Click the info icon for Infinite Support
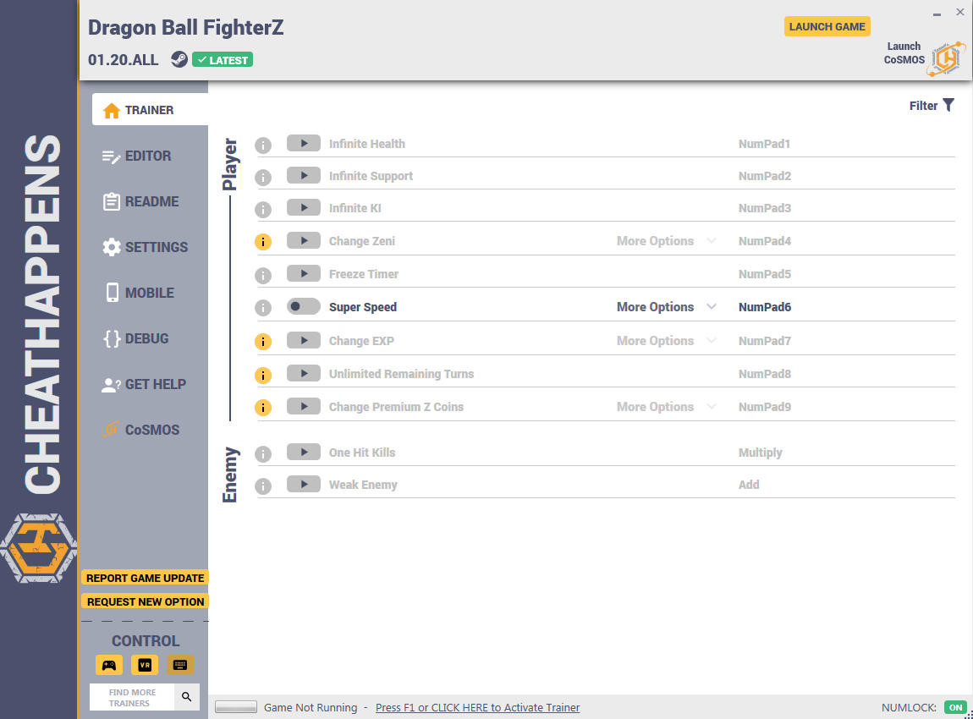Image resolution: width=973 pixels, height=719 pixels. pyautogui.click(x=263, y=178)
